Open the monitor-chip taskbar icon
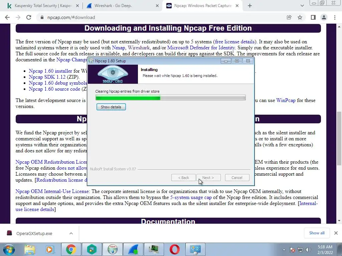This screenshot has width=342, height=256. click(x=154, y=249)
